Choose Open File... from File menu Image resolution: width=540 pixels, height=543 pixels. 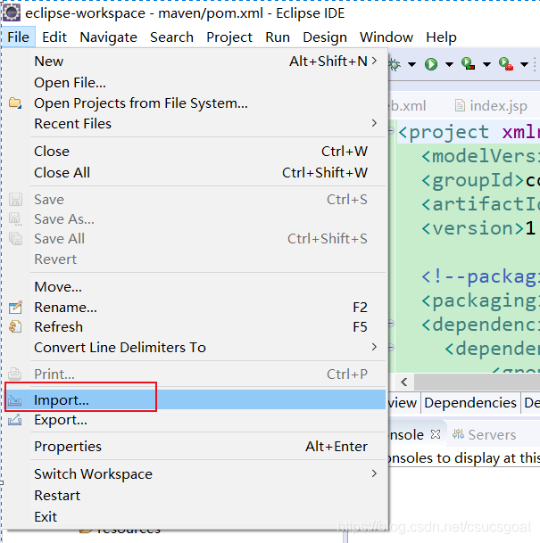tap(195, 83)
